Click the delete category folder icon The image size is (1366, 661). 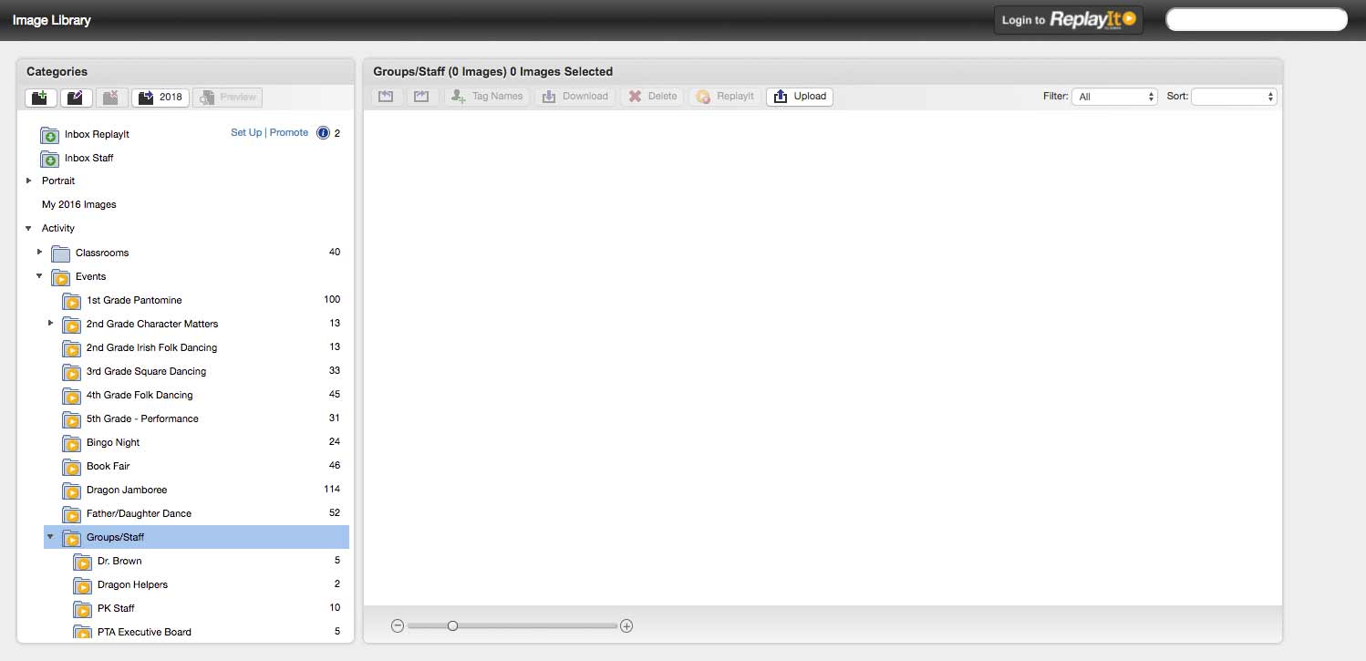[112, 98]
